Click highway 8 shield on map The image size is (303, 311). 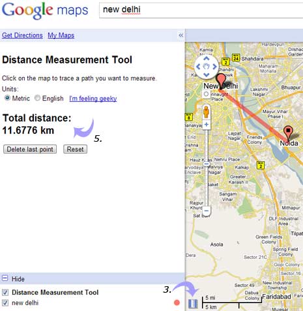[188, 117]
